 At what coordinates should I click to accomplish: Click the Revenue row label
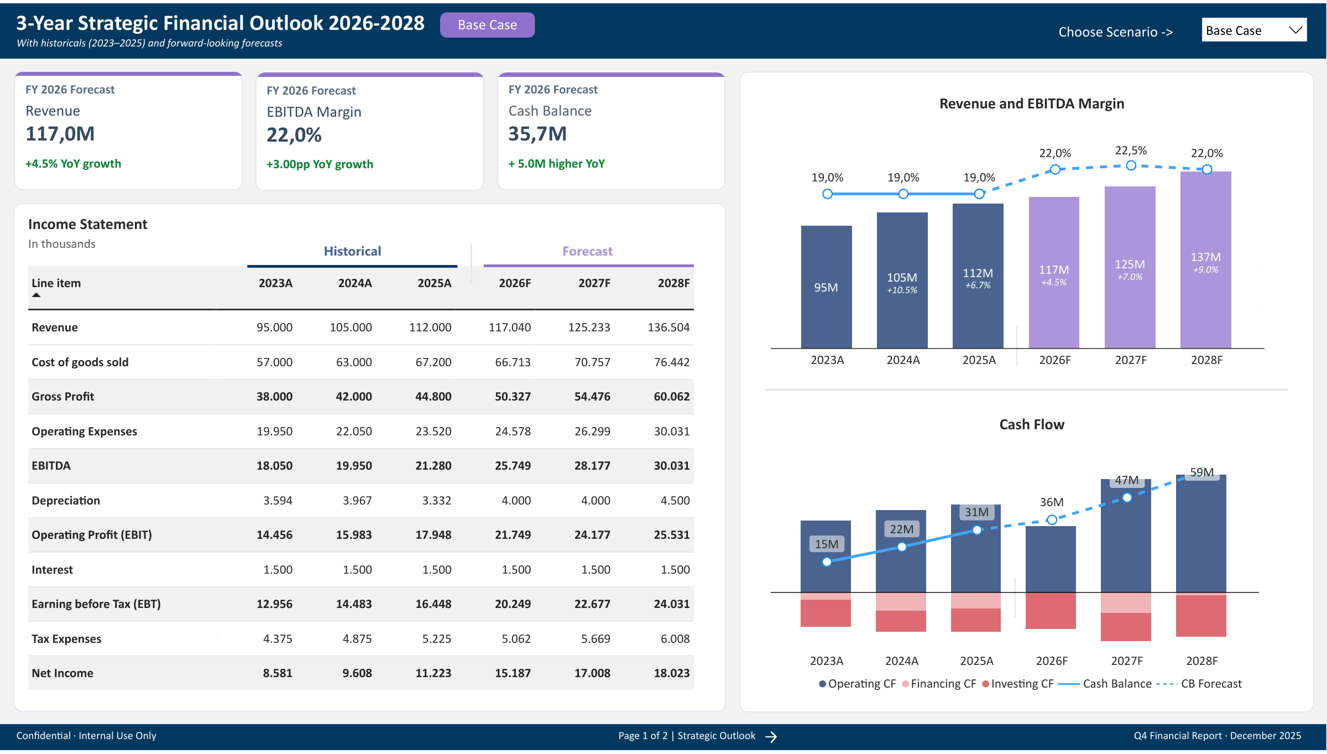coord(55,327)
